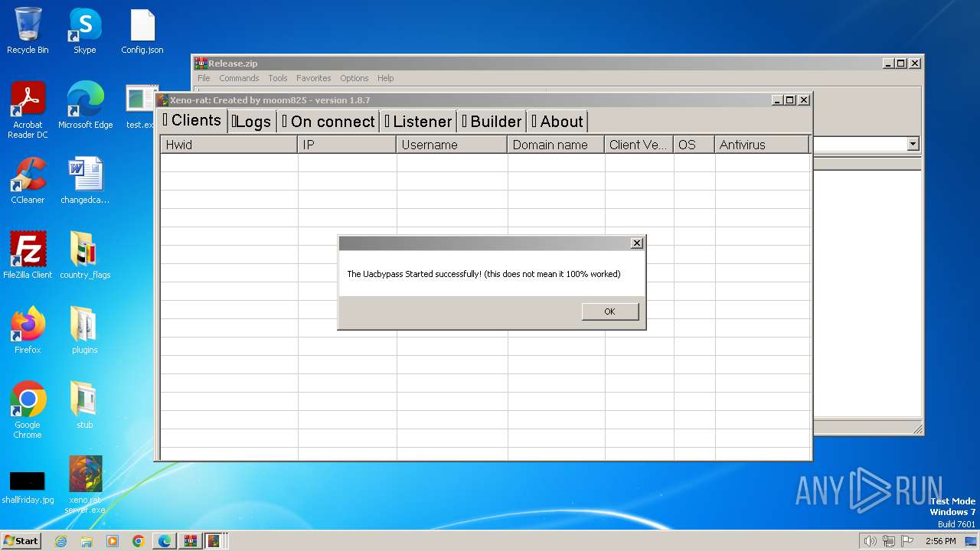Launch Microsoft Edge desktop shortcut
Image resolution: width=980 pixels, height=551 pixels.
(x=85, y=106)
